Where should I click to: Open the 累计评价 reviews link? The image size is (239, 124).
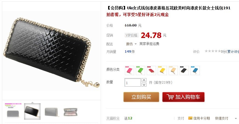pos(233,52)
